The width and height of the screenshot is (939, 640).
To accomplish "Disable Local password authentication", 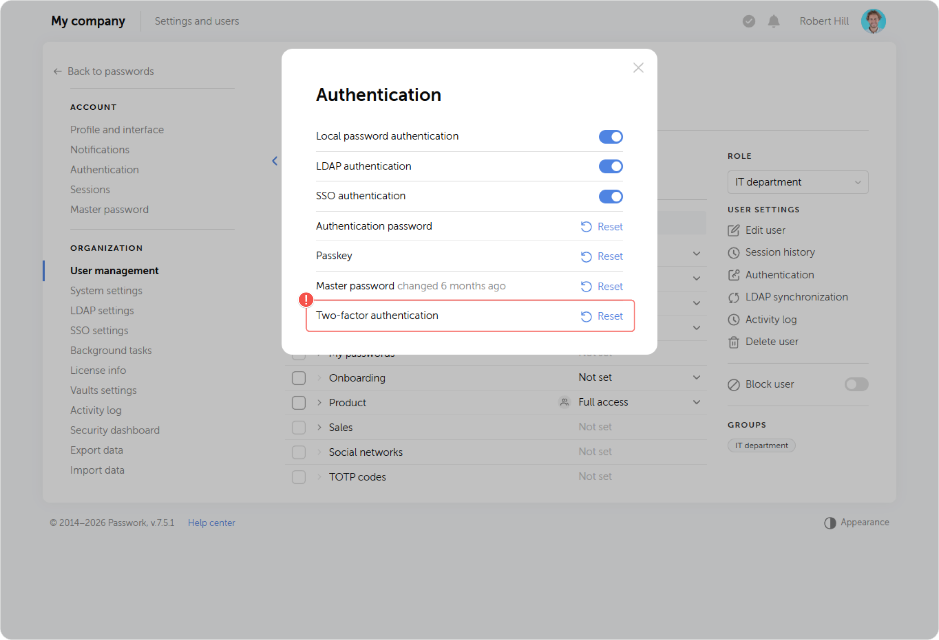I will tap(610, 136).
